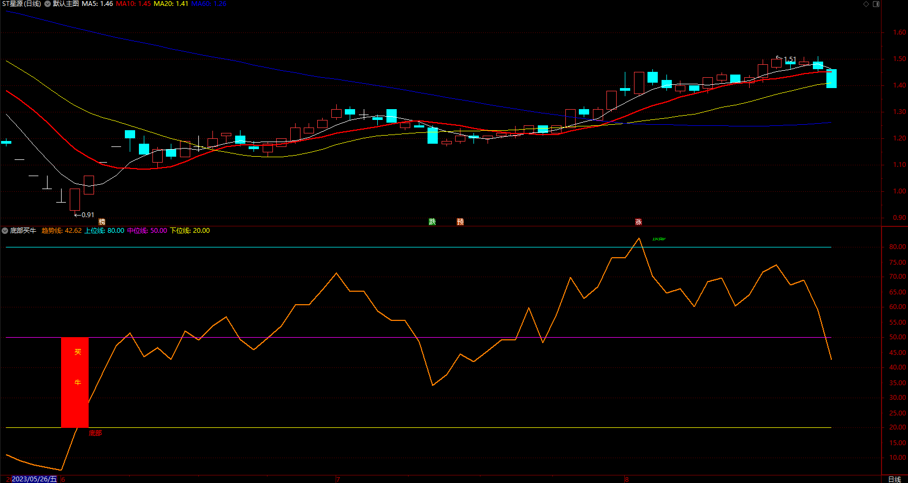Click the red 涨 event marker

point(638,222)
